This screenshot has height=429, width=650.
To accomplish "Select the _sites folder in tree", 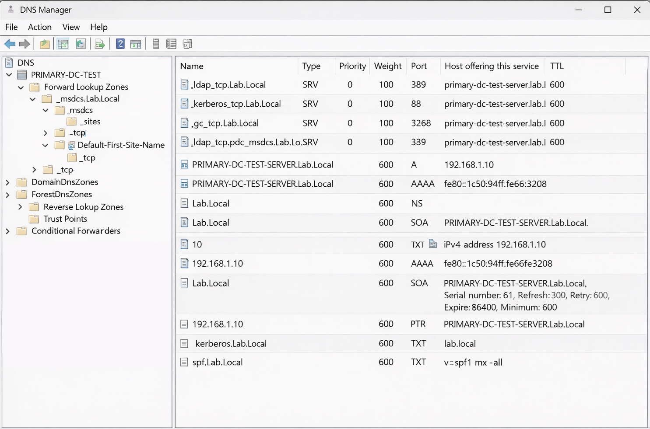I will tap(92, 122).
